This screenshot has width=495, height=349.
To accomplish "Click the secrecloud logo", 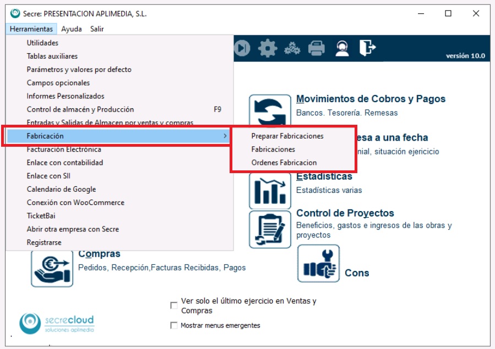I will (x=57, y=323).
